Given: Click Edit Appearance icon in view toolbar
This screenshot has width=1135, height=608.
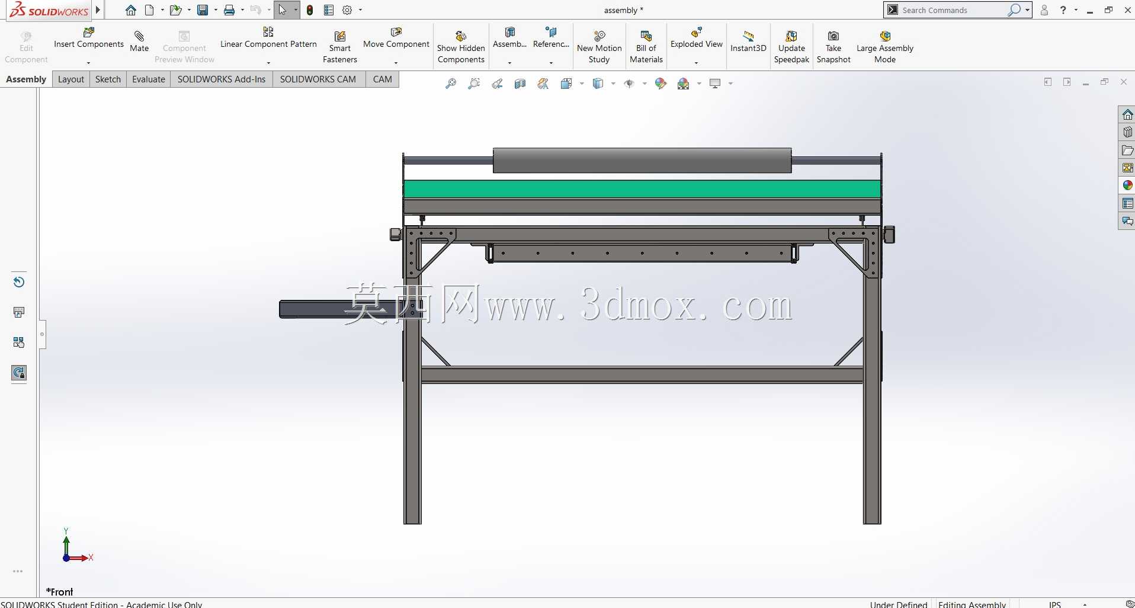Looking at the screenshot, I should click(x=661, y=84).
